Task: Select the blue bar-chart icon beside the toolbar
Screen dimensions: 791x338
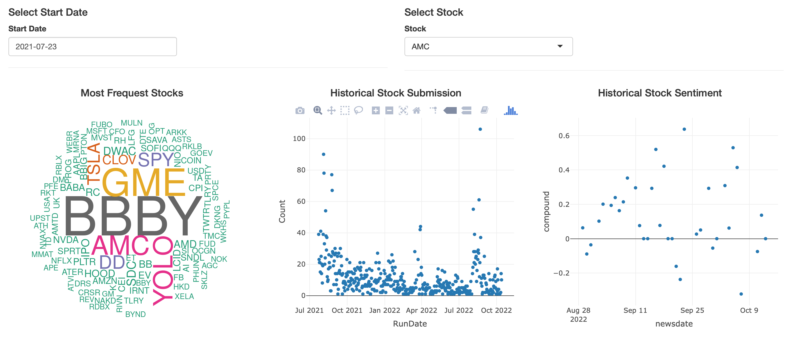Action: [510, 111]
